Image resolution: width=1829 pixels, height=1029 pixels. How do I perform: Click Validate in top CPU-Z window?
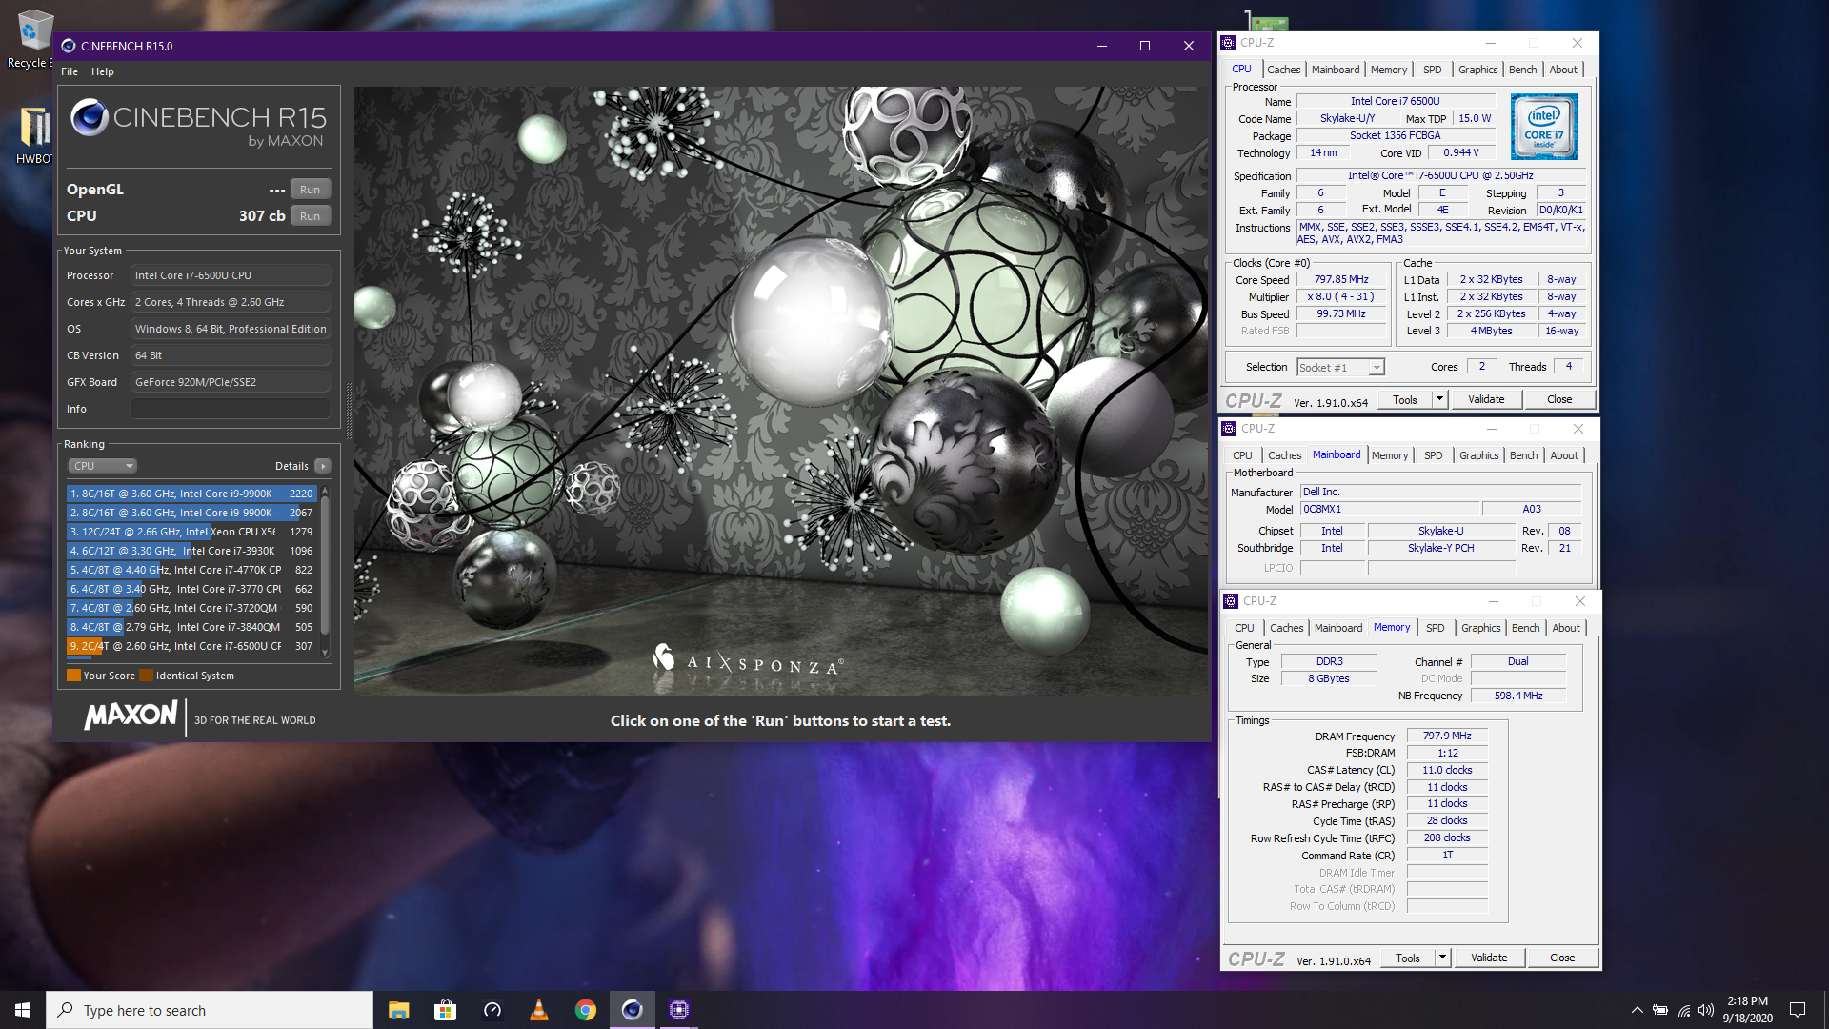(1486, 400)
